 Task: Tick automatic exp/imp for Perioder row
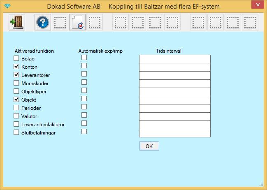click(84, 107)
